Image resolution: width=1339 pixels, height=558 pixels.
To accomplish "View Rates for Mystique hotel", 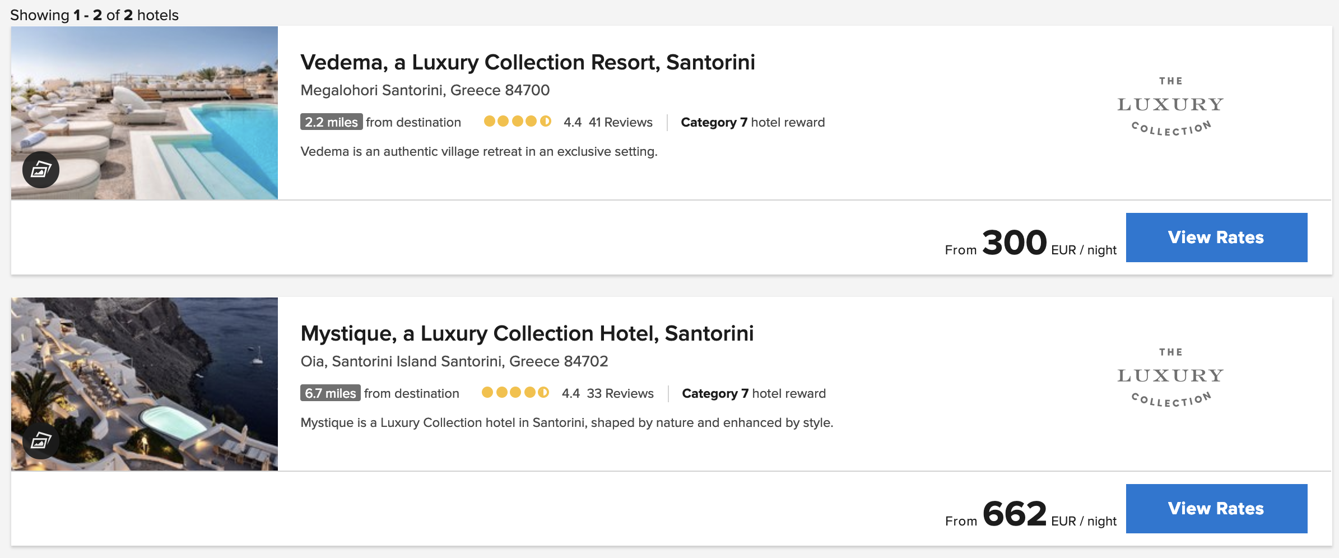I will click(1216, 509).
